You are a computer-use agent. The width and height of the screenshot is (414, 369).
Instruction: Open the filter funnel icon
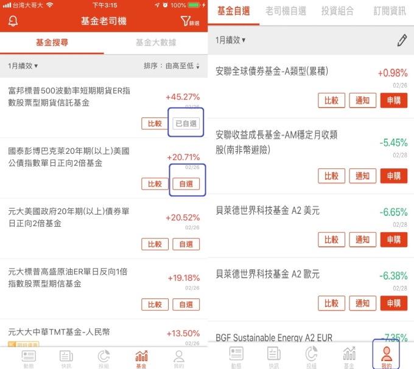pos(189,21)
